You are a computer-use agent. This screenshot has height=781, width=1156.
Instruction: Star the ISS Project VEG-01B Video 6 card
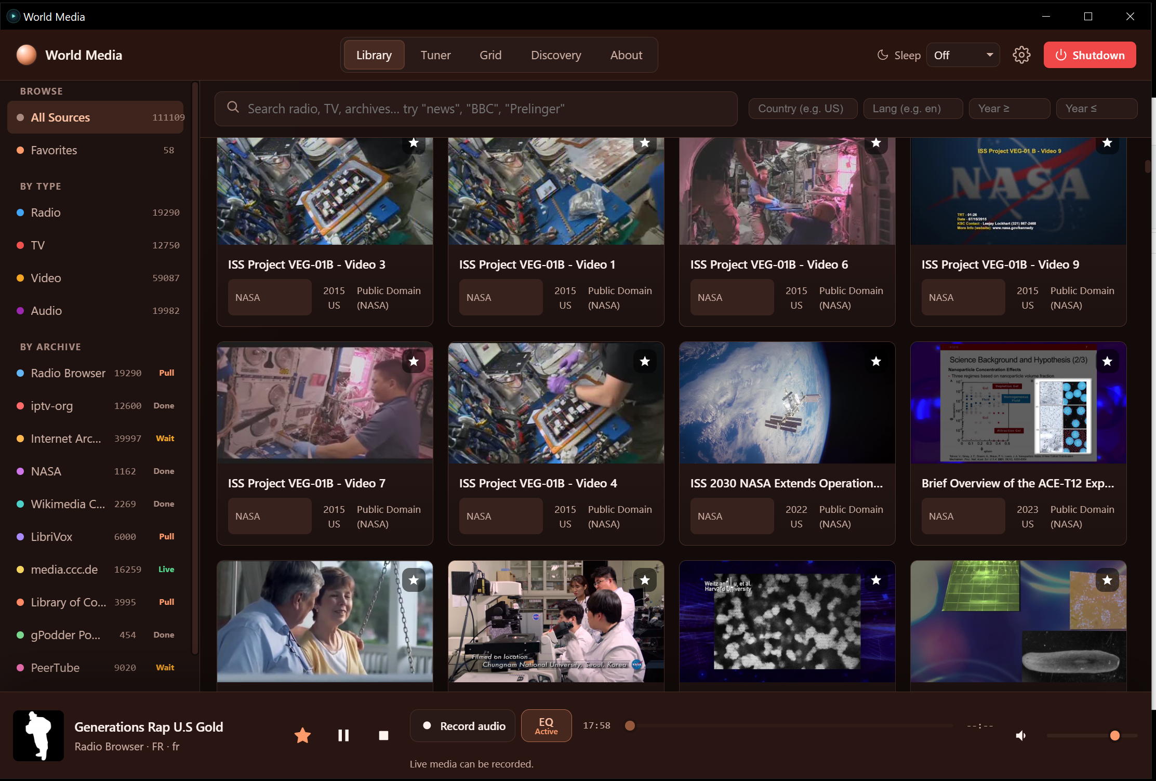click(876, 143)
